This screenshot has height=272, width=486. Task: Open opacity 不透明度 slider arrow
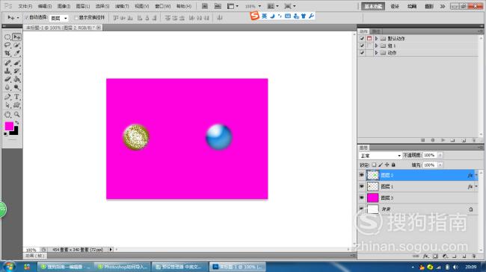click(x=440, y=155)
